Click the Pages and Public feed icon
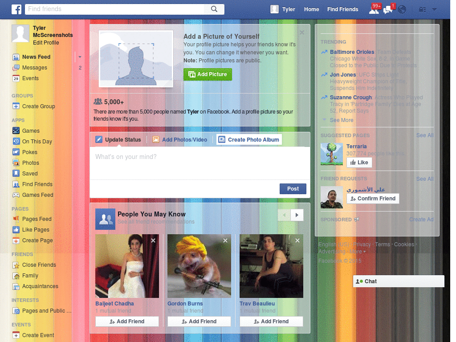The image size is (456, 342). [16, 311]
